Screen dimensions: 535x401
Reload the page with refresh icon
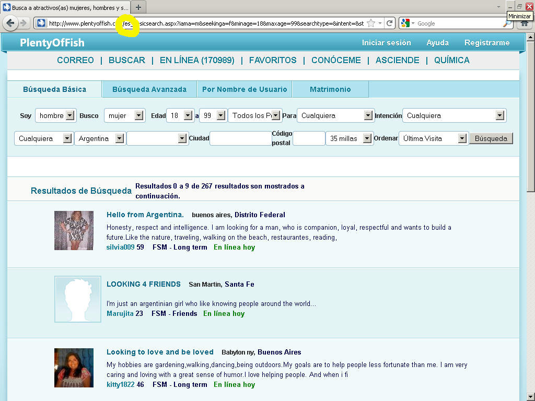389,23
